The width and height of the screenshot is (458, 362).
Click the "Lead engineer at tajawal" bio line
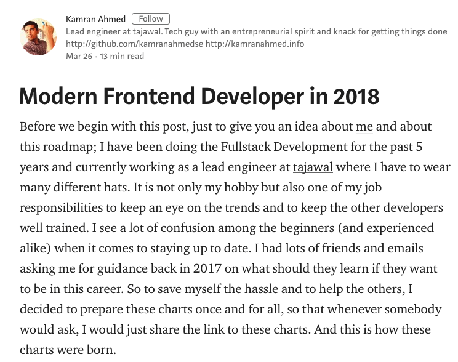[x=114, y=31]
